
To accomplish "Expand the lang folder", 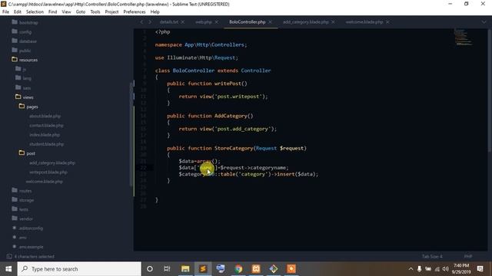I will (24, 78).
